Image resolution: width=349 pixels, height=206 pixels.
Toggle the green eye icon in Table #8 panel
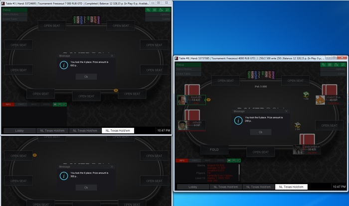[x=229, y=160]
